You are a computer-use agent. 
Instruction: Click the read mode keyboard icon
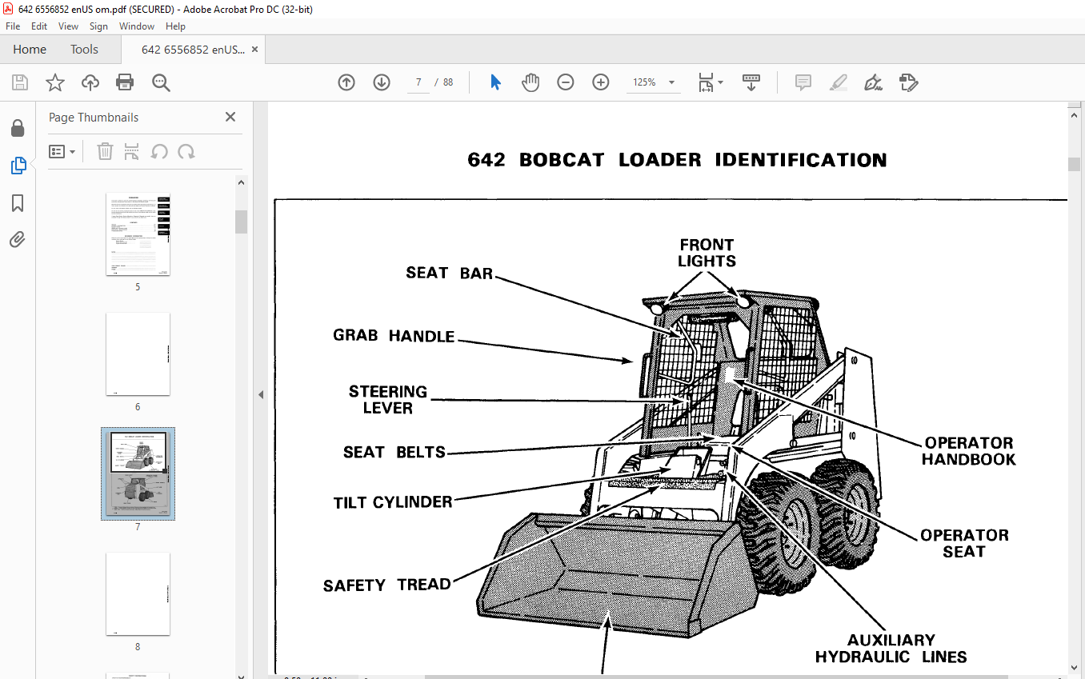(751, 82)
